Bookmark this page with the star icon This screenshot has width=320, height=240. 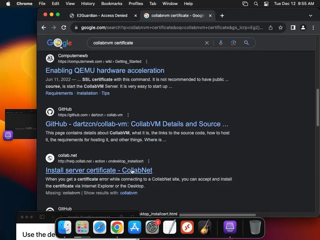pos(281,27)
